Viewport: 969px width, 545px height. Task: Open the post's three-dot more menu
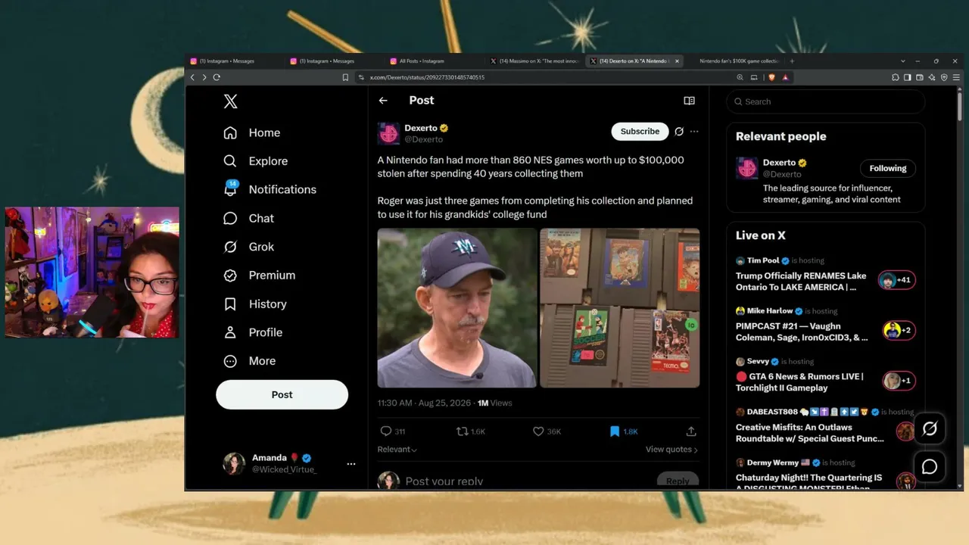pos(694,132)
